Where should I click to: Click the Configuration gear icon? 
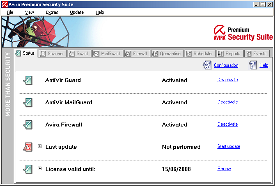click(x=207, y=65)
